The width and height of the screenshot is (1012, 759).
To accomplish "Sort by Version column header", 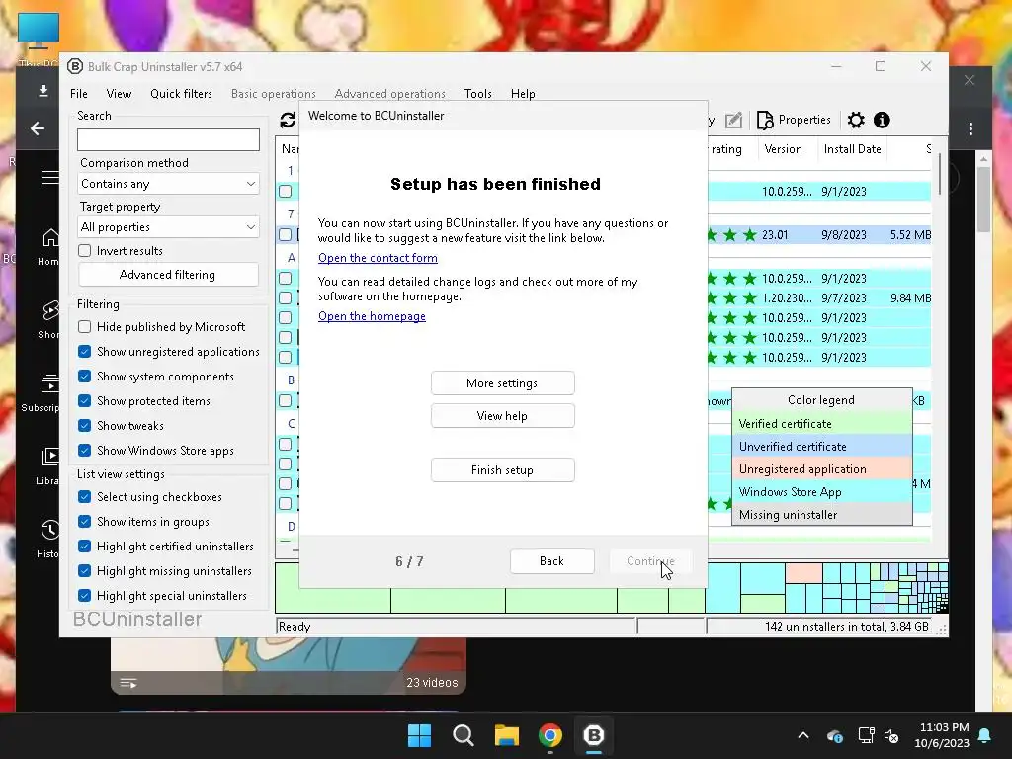I will (783, 149).
